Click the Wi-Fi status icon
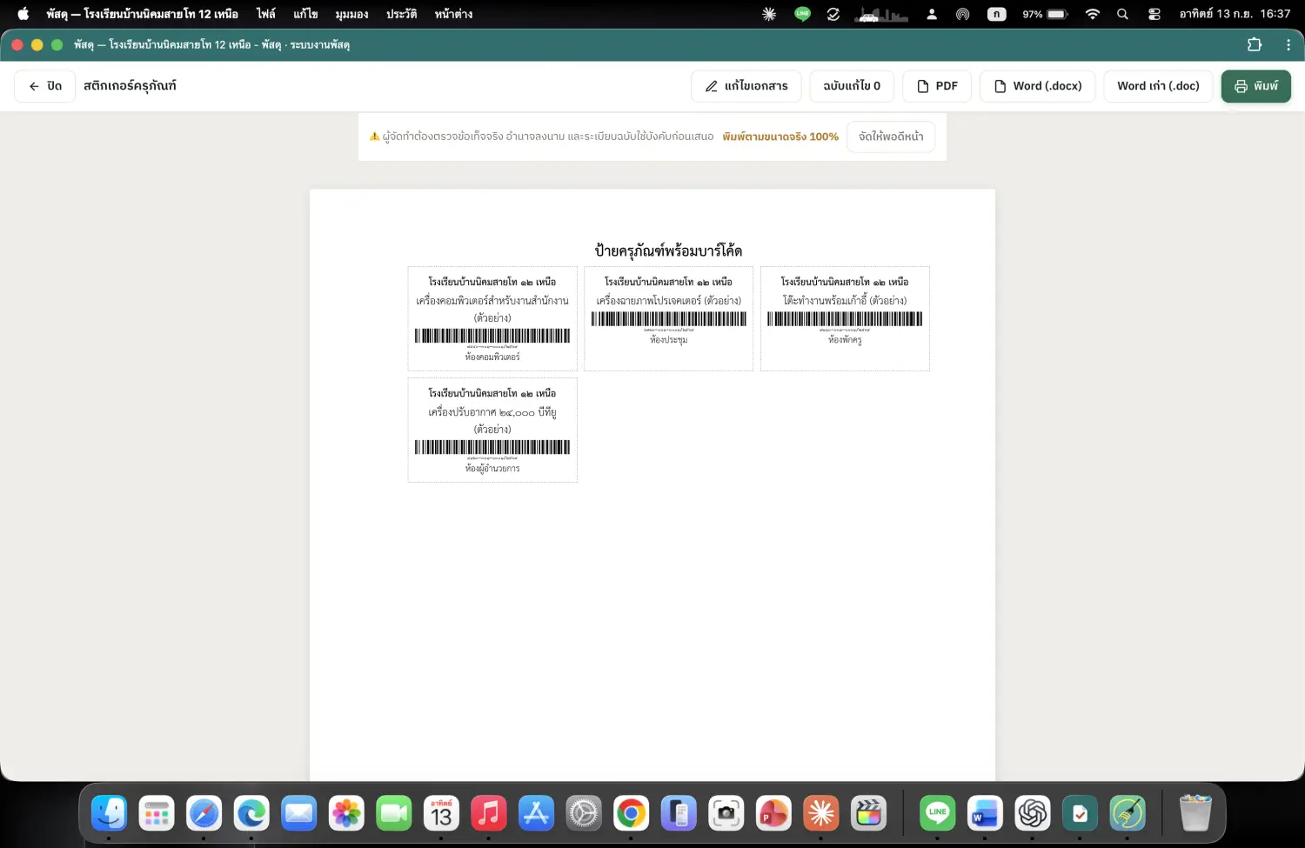1305x848 pixels. coord(1093,14)
